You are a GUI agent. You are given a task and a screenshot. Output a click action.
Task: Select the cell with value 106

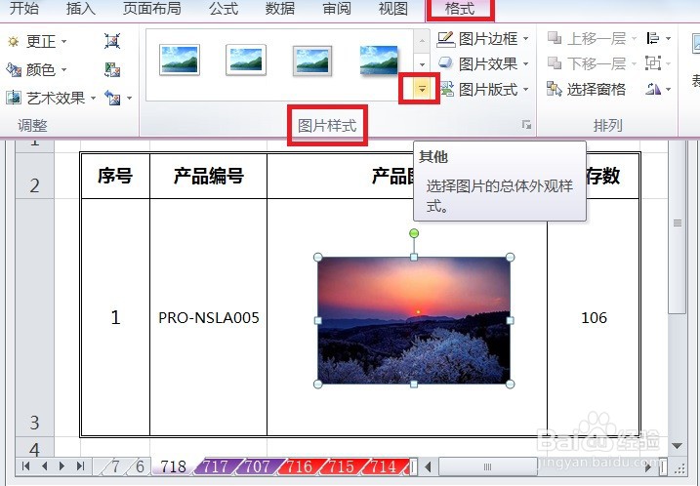(x=594, y=317)
